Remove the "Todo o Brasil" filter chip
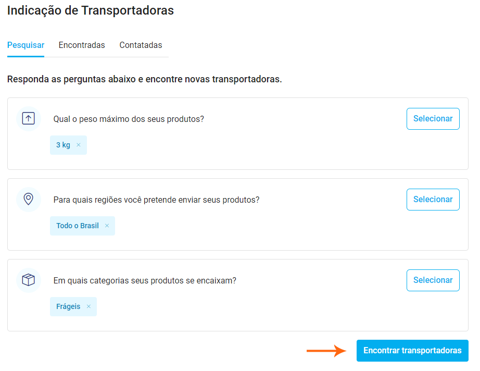The image size is (480, 371). point(107,226)
